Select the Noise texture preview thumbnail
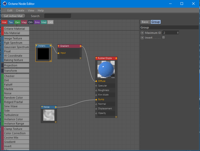Viewport: 200px width, 151px height. pyautogui.click(x=49, y=115)
